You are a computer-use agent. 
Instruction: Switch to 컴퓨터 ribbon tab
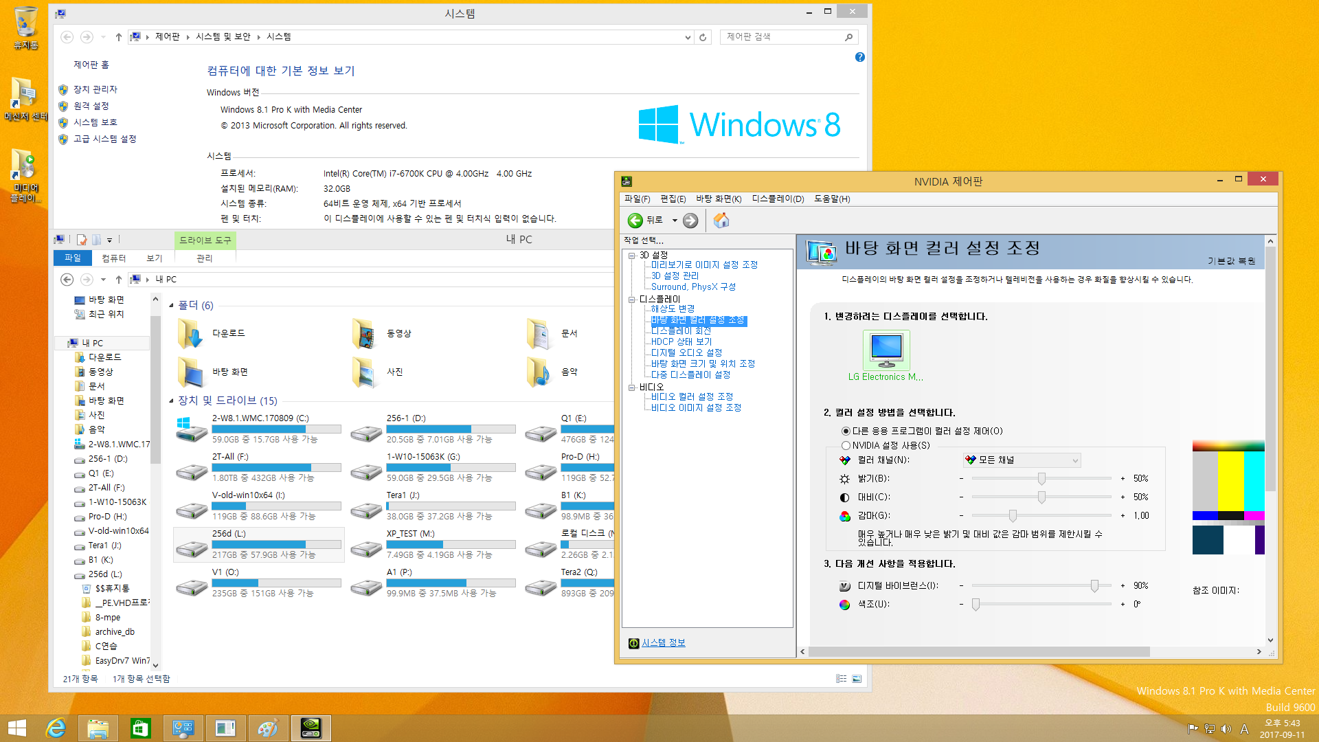(x=114, y=258)
